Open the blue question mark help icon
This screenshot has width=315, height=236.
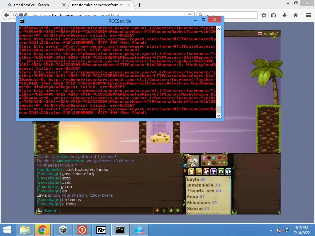pos(228,171)
